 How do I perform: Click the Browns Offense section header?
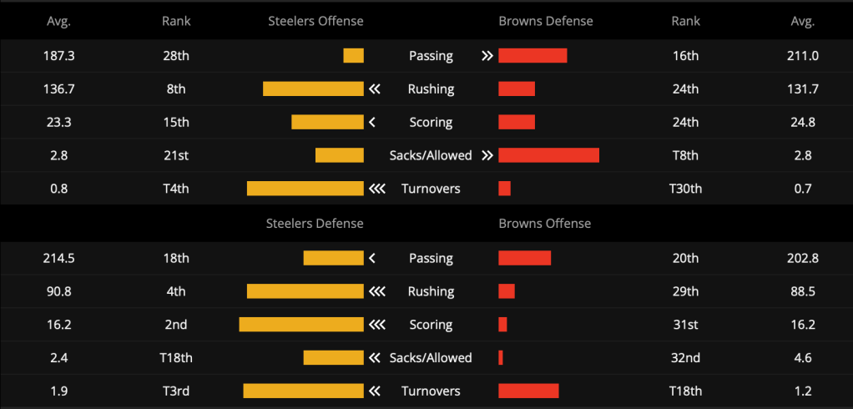coord(544,224)
